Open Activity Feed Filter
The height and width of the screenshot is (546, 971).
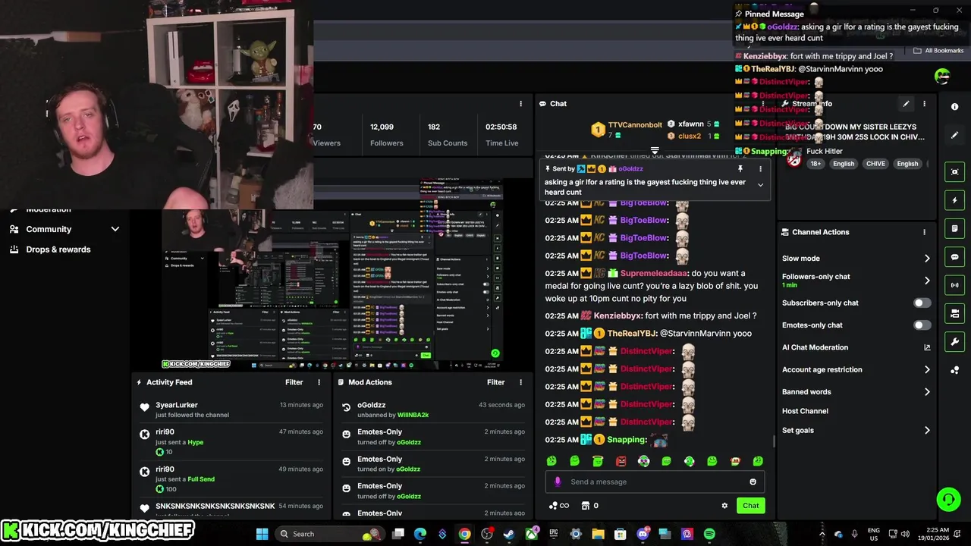click(x=294, y=382)
